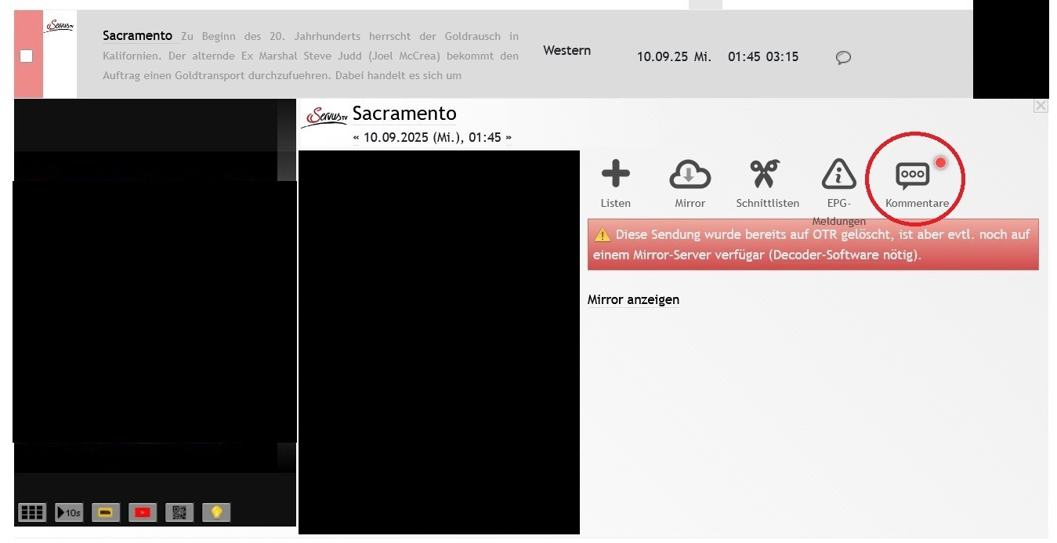Open EPG-Meldungen warning info icon

tap(838, 174)
